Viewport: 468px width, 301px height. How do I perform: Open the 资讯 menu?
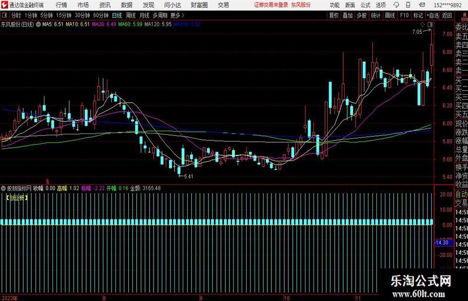click(105, 5)
